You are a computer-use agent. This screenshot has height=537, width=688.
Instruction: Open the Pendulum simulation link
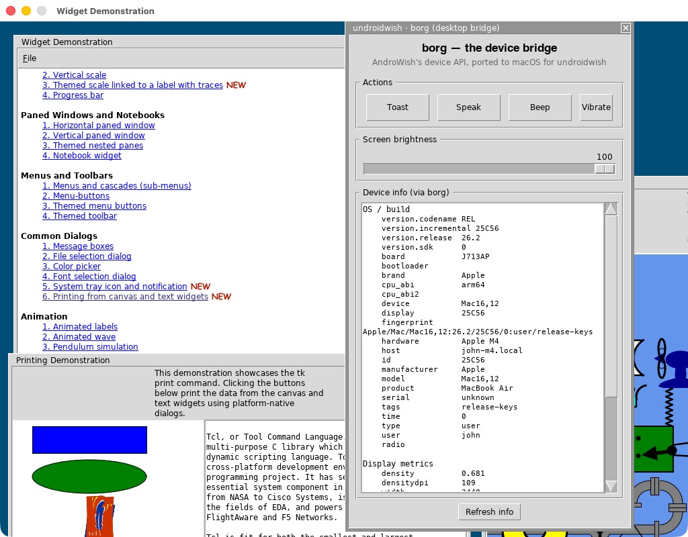click(91, 347)
